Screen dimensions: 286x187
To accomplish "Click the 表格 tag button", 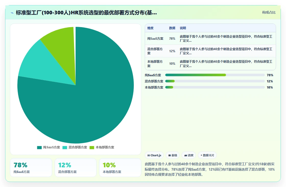I will point(173,155).
